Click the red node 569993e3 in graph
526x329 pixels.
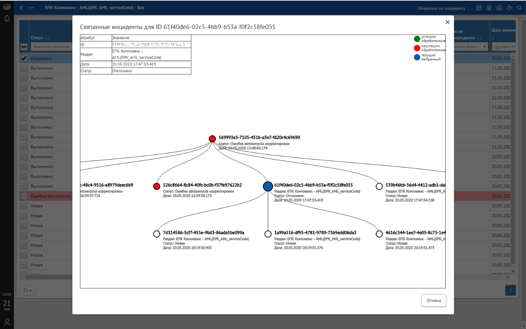[x=212, y=139]
